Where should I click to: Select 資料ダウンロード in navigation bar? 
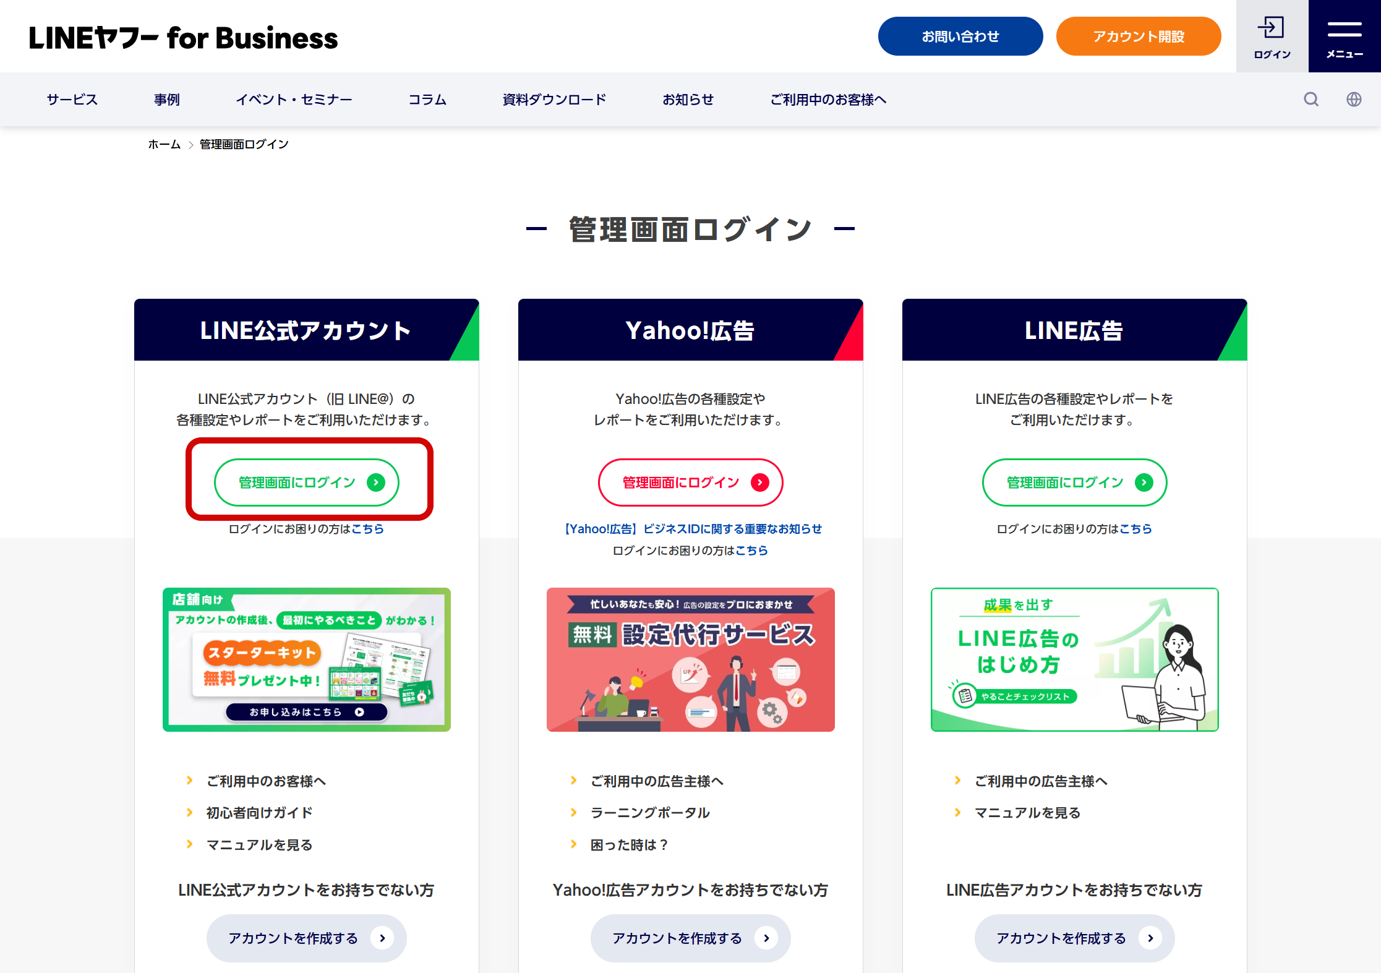click(554, 100)
